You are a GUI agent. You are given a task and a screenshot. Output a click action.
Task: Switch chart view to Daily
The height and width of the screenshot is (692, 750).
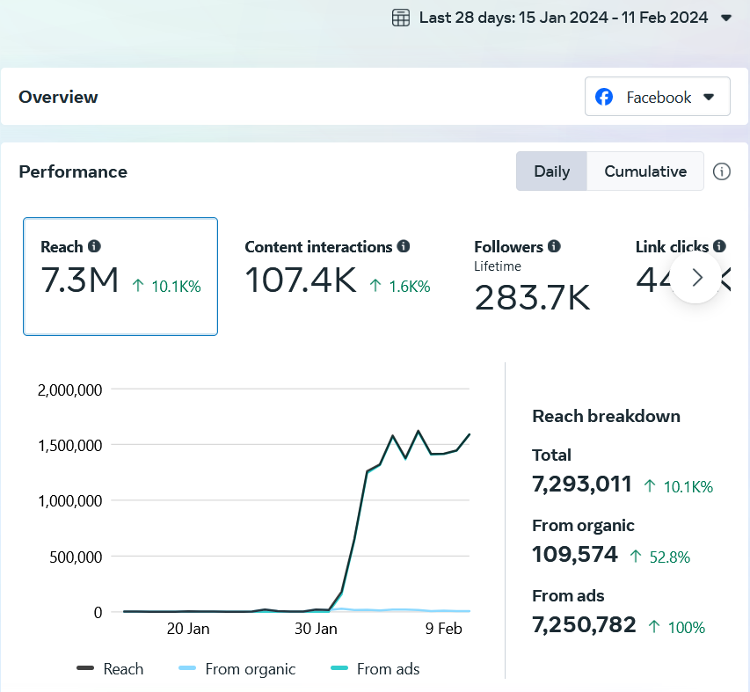pos(551,171)
